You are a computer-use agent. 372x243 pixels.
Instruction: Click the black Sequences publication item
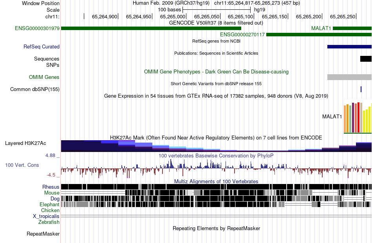pos(366,59)
